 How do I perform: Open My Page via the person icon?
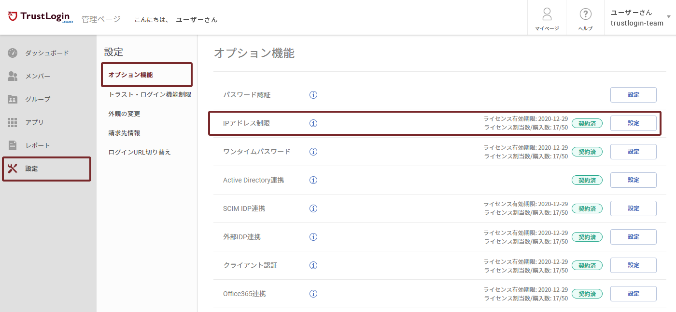[547, 14]
